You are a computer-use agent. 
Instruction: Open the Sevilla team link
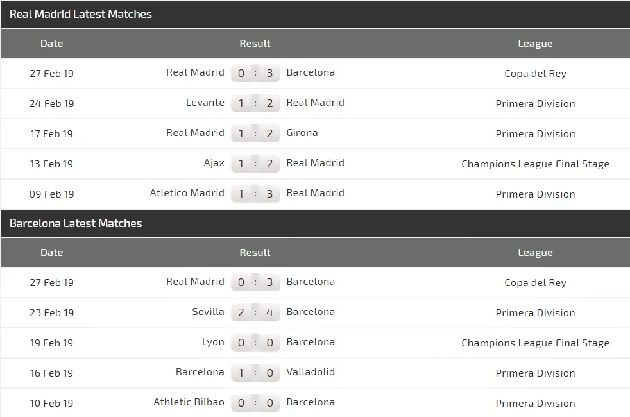[209, 312]
